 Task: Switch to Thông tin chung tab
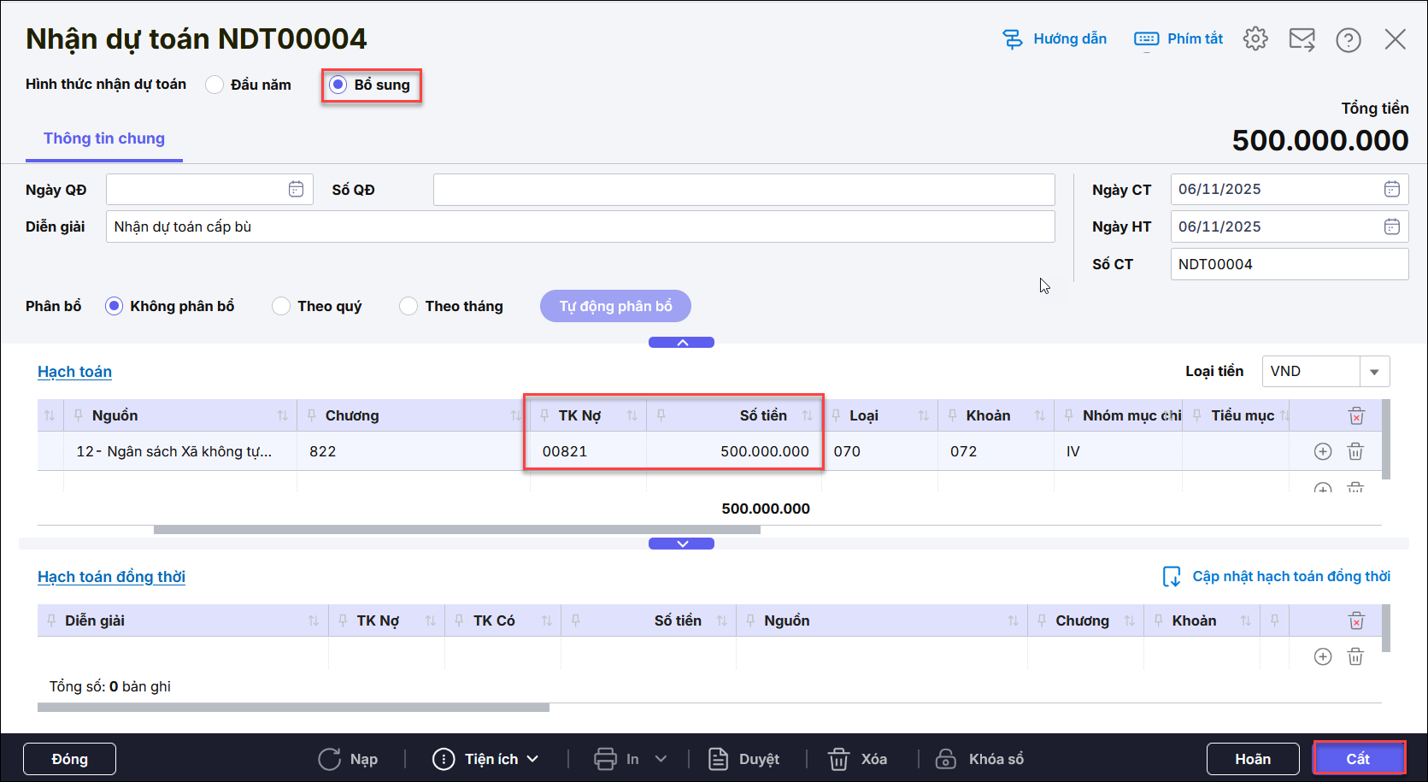click(x=104, y=138)
